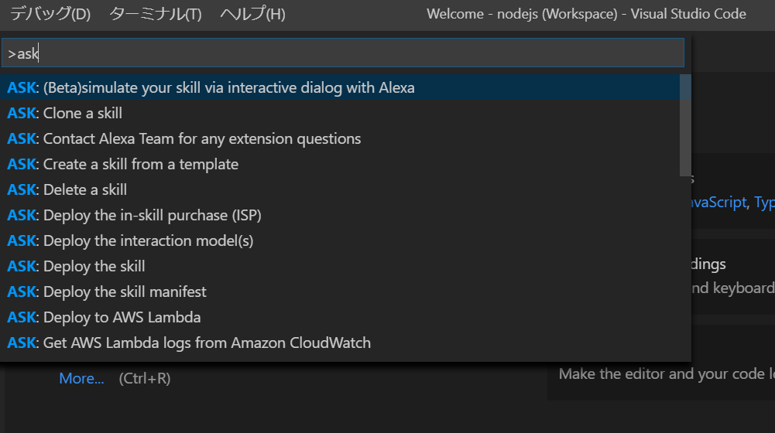Select "ASK: Create a skill from a template"
The width and height of the screenshot is (775, 433).
[123, 164]
